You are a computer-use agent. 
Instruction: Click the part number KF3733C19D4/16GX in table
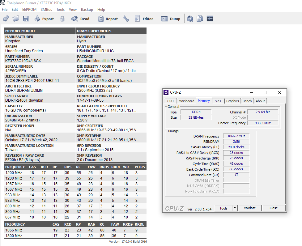(x=23, y=61)
